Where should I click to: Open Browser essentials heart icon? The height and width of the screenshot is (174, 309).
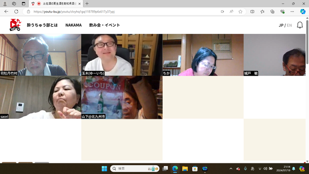tap(282, 12)
